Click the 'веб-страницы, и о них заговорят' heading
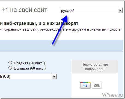 (x=41, y=23)
